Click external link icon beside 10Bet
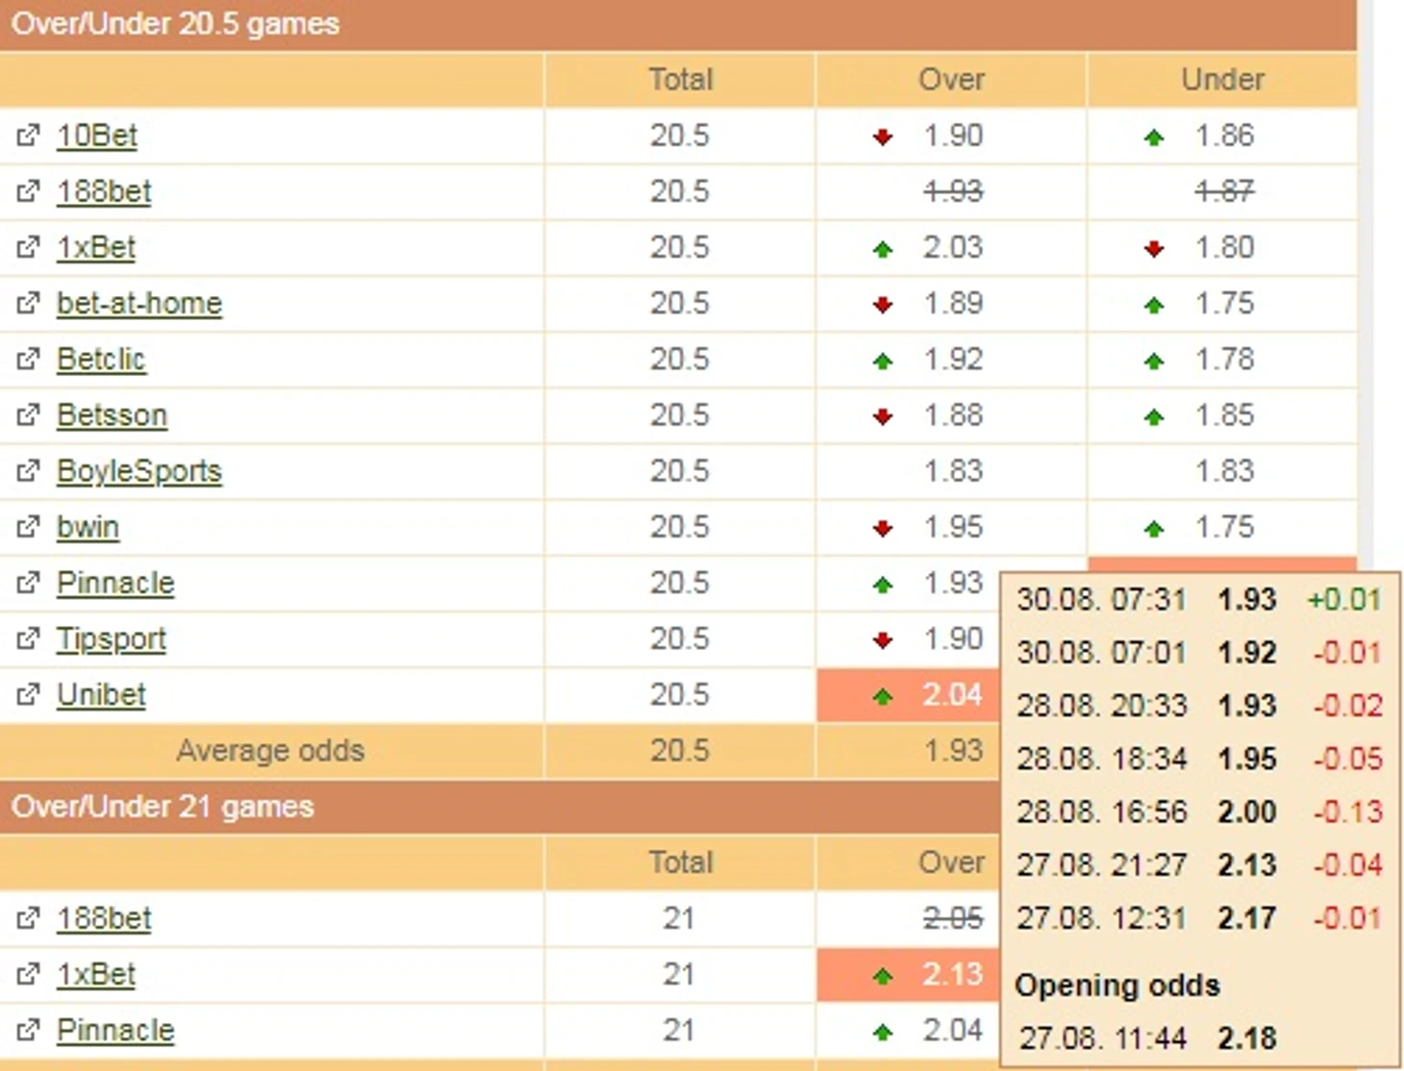 pyautogui.click(x=28, y=136)
